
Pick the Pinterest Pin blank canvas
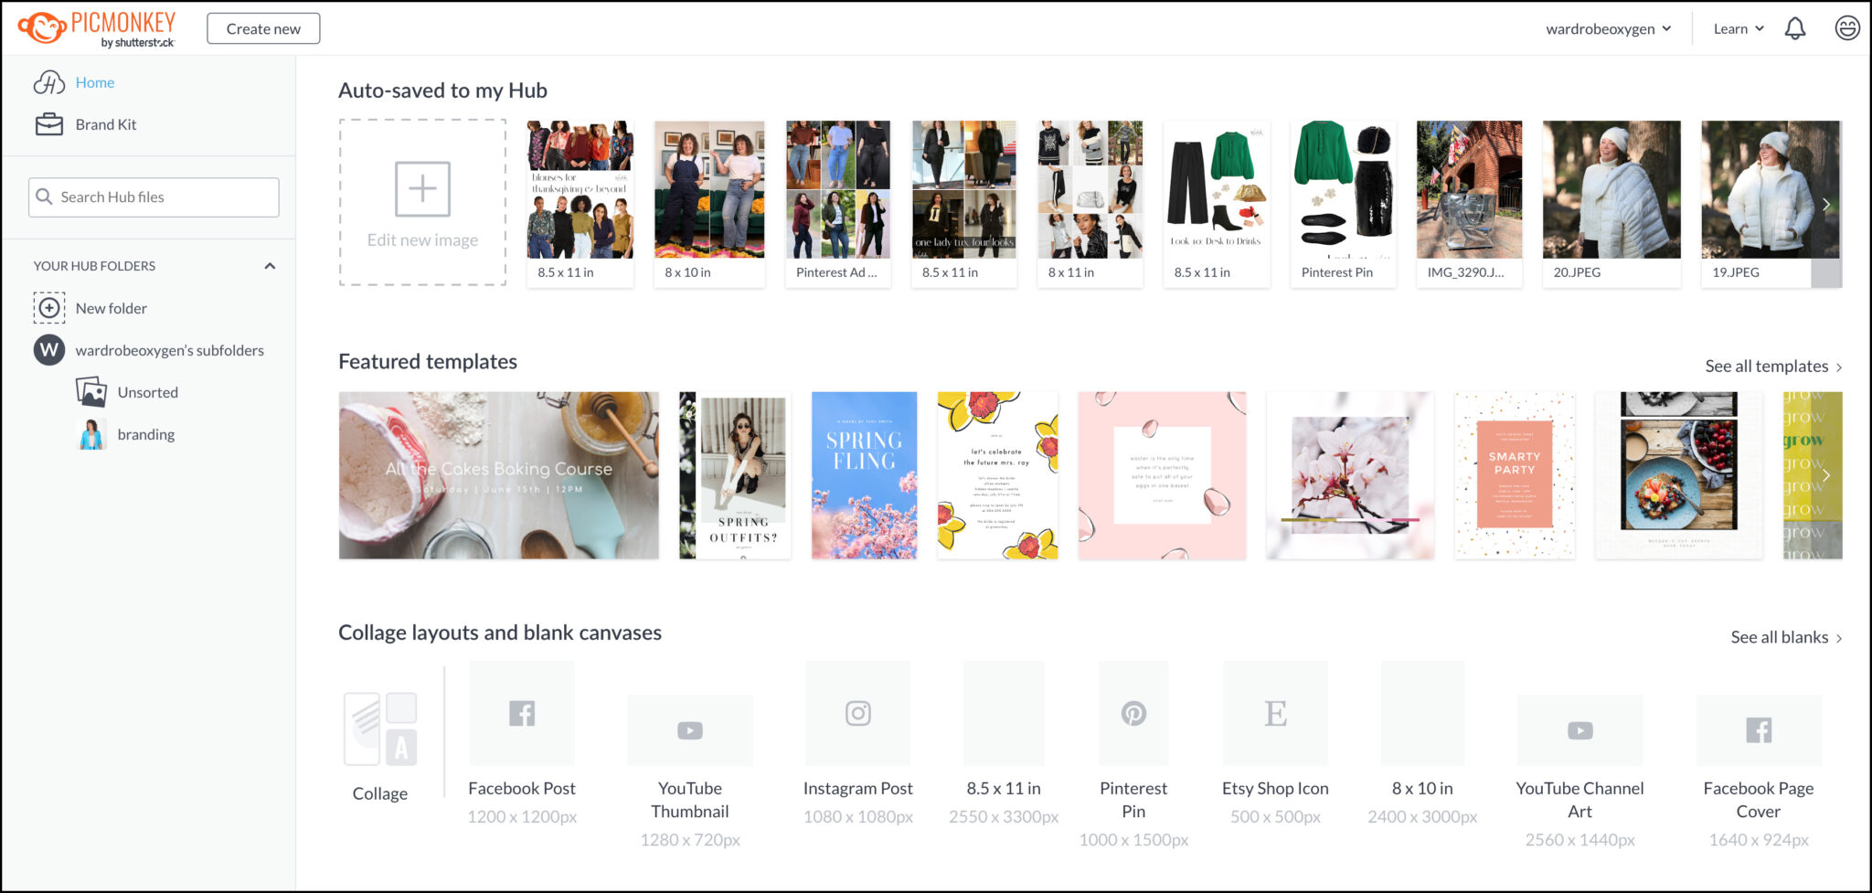[1133, 713]
